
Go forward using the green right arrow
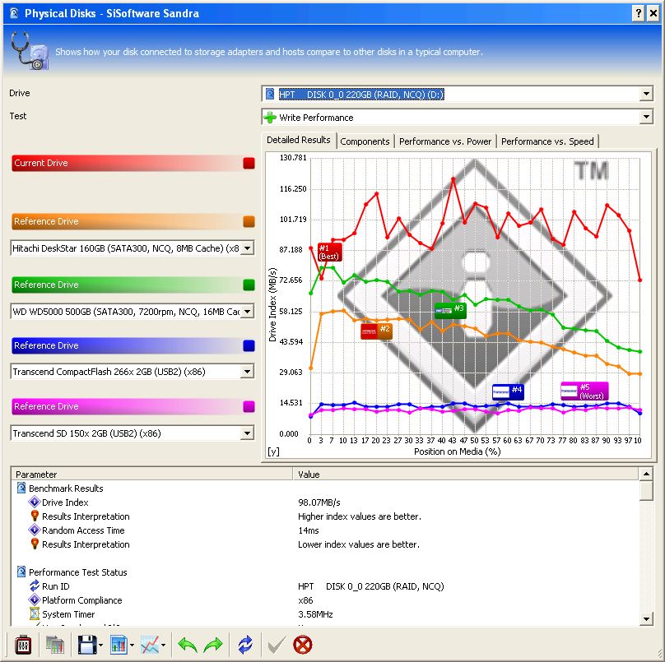point(213,645)
